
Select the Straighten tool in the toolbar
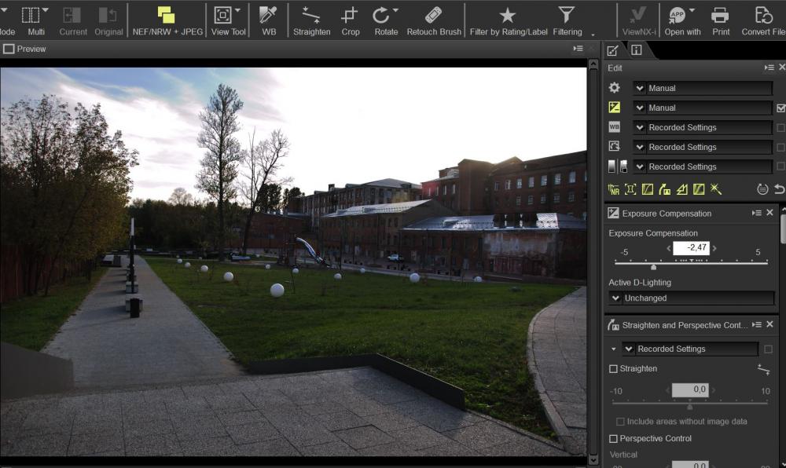(311, 20)
